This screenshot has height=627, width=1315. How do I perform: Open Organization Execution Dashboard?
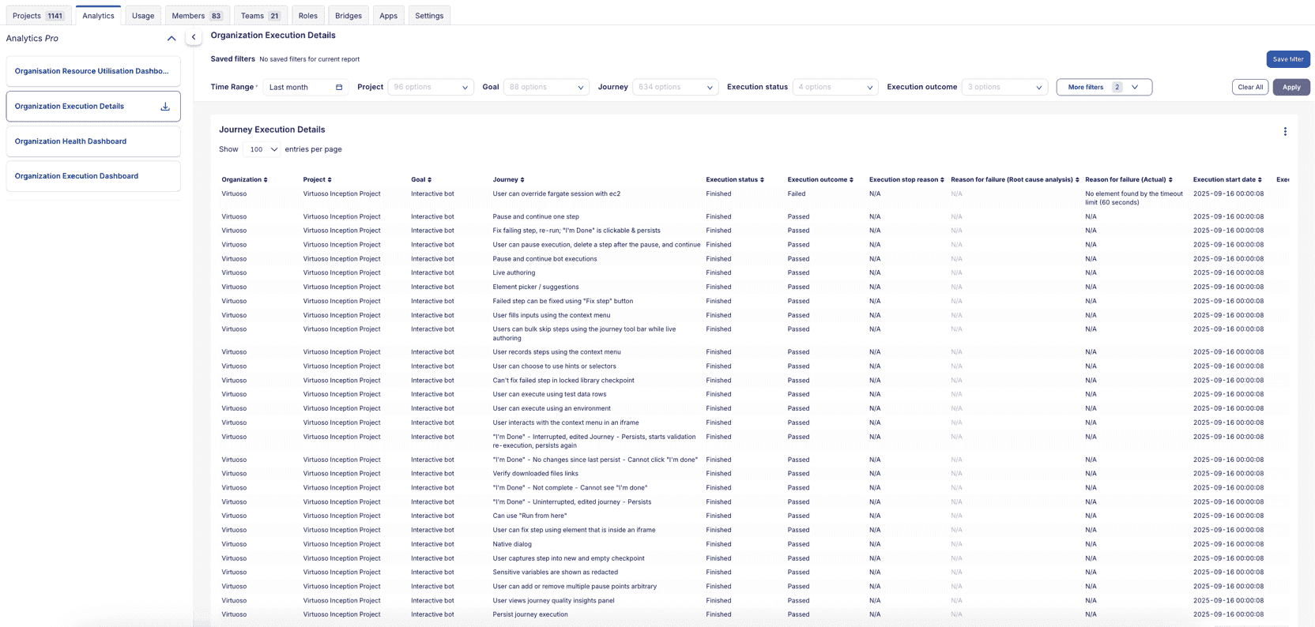[93, 176]
